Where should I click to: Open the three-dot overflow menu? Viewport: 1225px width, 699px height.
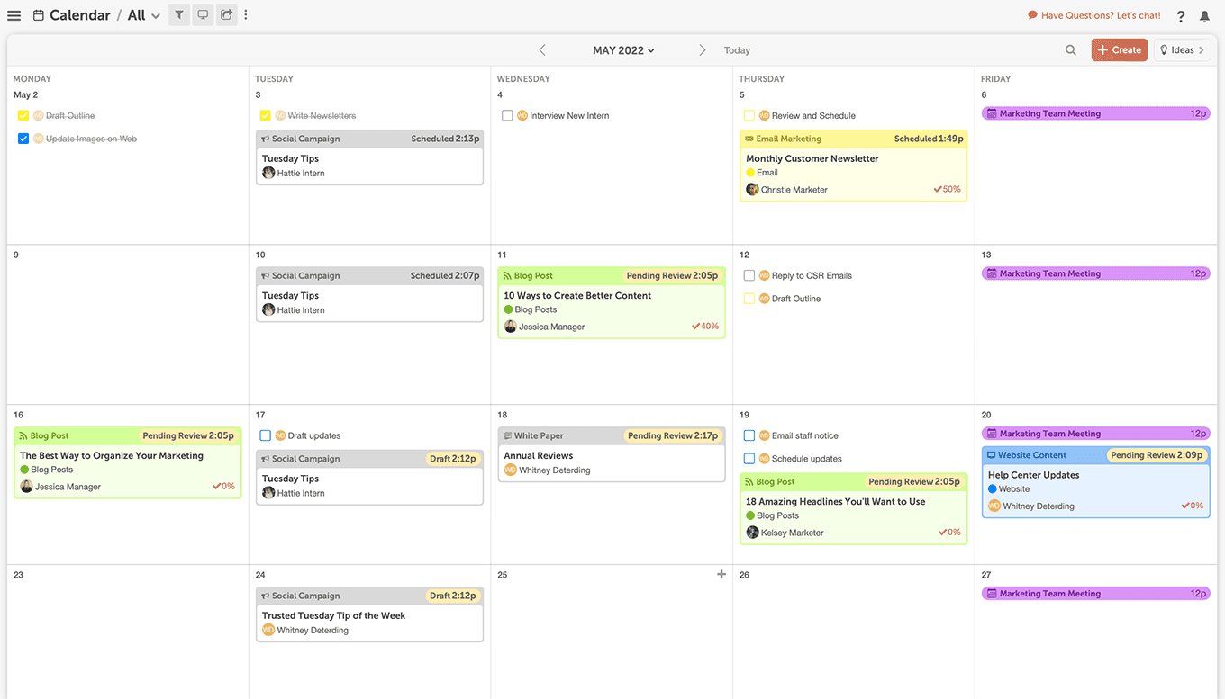click(245, 14)
